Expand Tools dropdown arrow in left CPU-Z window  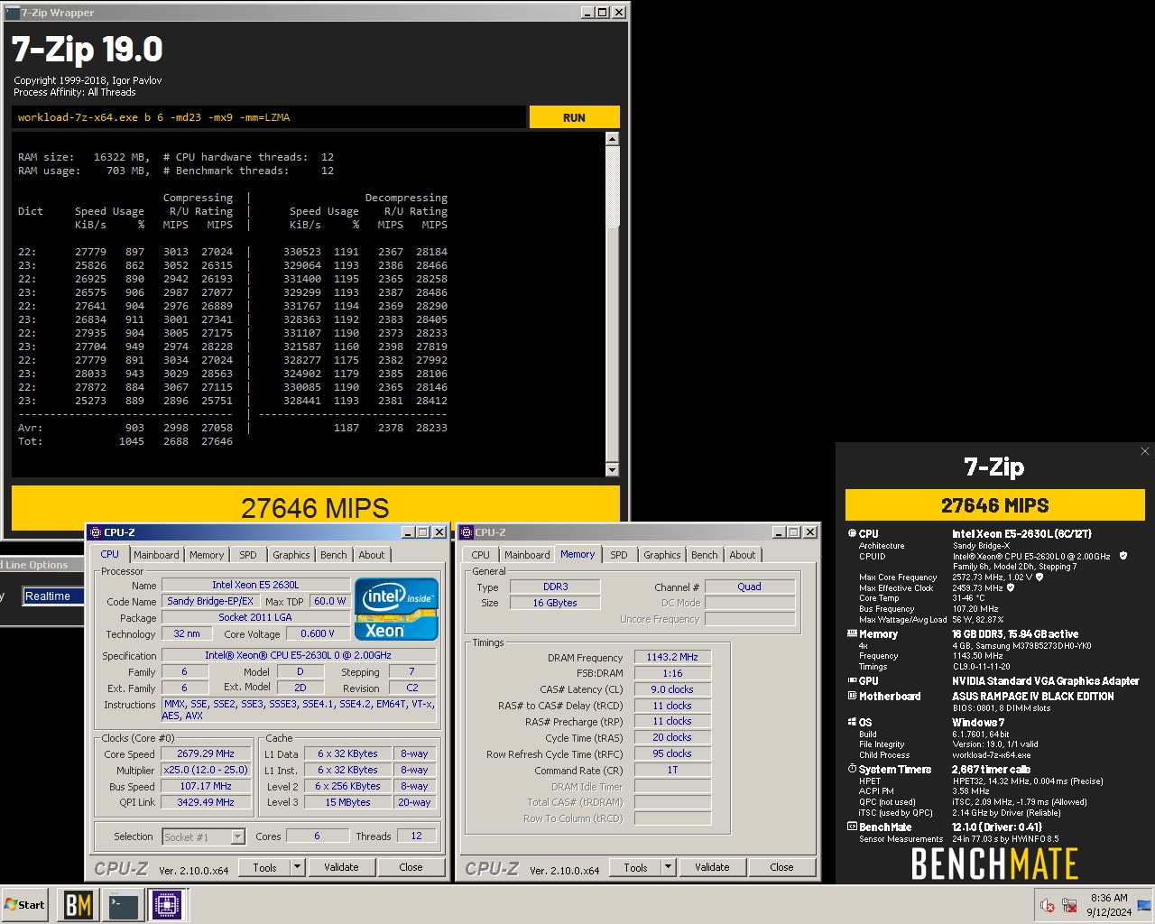(297, 867)
